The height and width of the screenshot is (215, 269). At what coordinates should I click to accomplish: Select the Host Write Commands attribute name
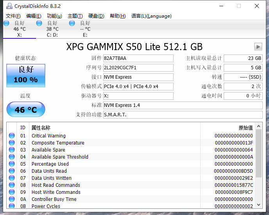click(56, 192)
